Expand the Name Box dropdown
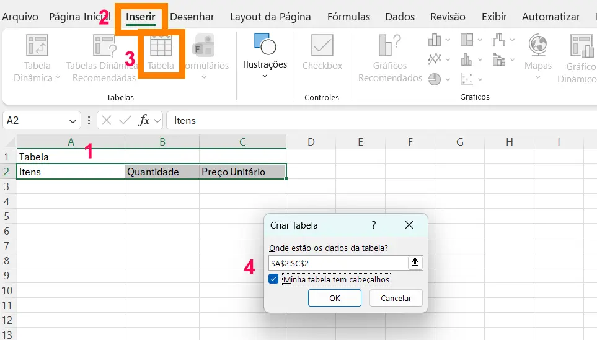This screenshot has width=597, height=340. coord(73,121)
